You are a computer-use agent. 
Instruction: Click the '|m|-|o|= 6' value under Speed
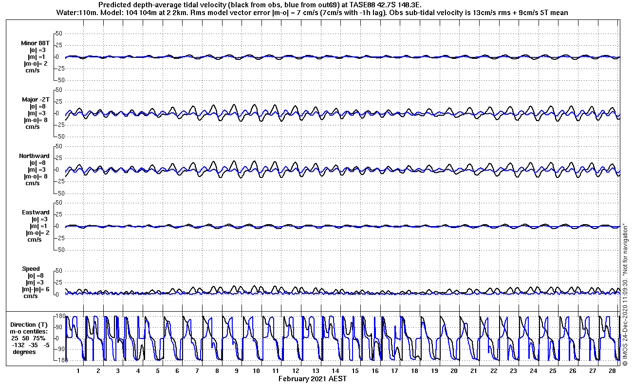(35, 289)
